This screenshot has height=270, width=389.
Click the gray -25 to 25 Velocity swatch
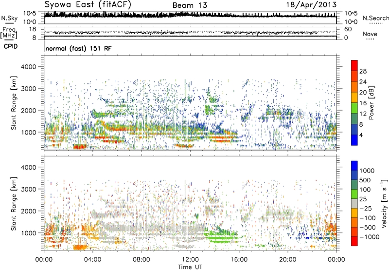354,203
